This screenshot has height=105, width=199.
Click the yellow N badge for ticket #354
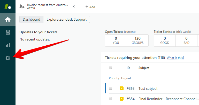click(x=121, y=99)
